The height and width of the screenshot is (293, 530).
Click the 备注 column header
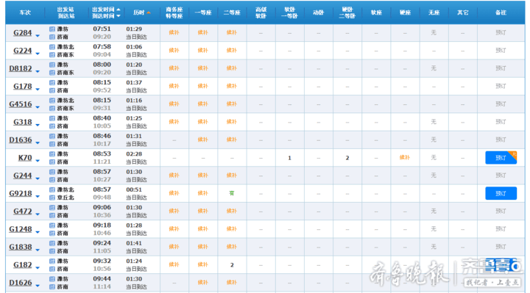(501, 12)
